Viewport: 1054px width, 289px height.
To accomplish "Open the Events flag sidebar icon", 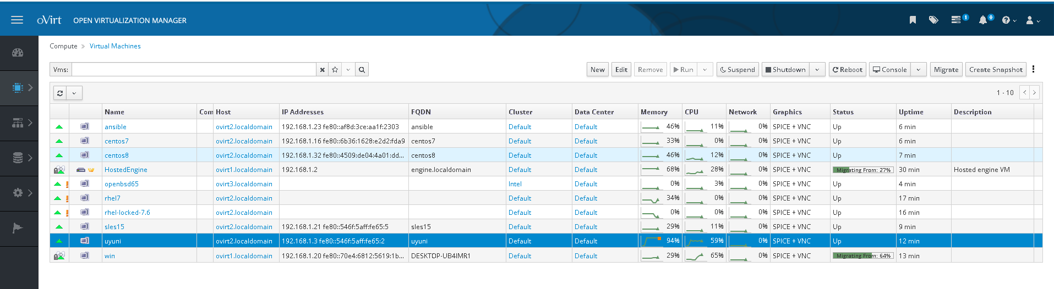I will tap(18, 228).
